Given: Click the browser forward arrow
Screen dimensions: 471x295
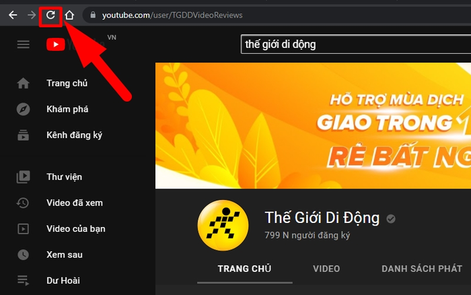Looking at the screenshot, I should (32, 15).
